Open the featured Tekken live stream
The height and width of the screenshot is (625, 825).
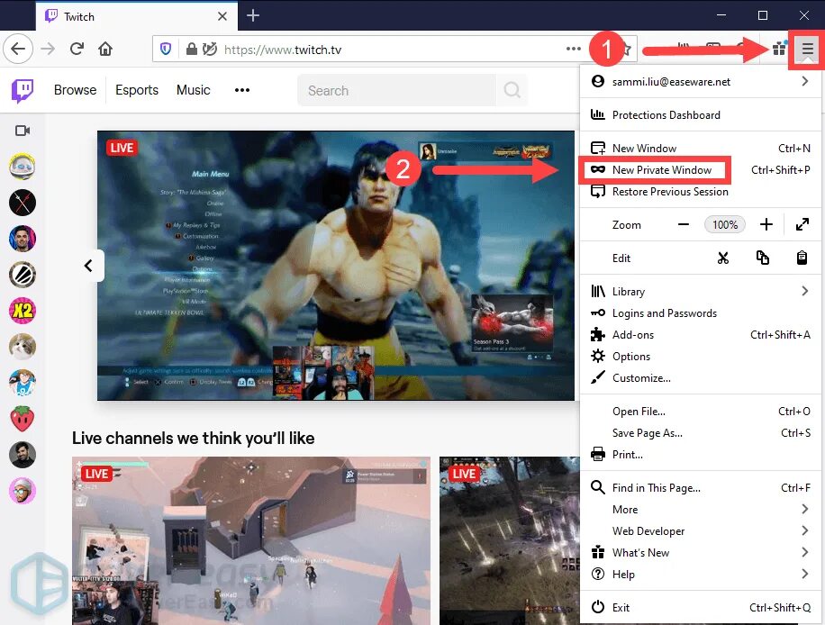click(x=336, y=266)
